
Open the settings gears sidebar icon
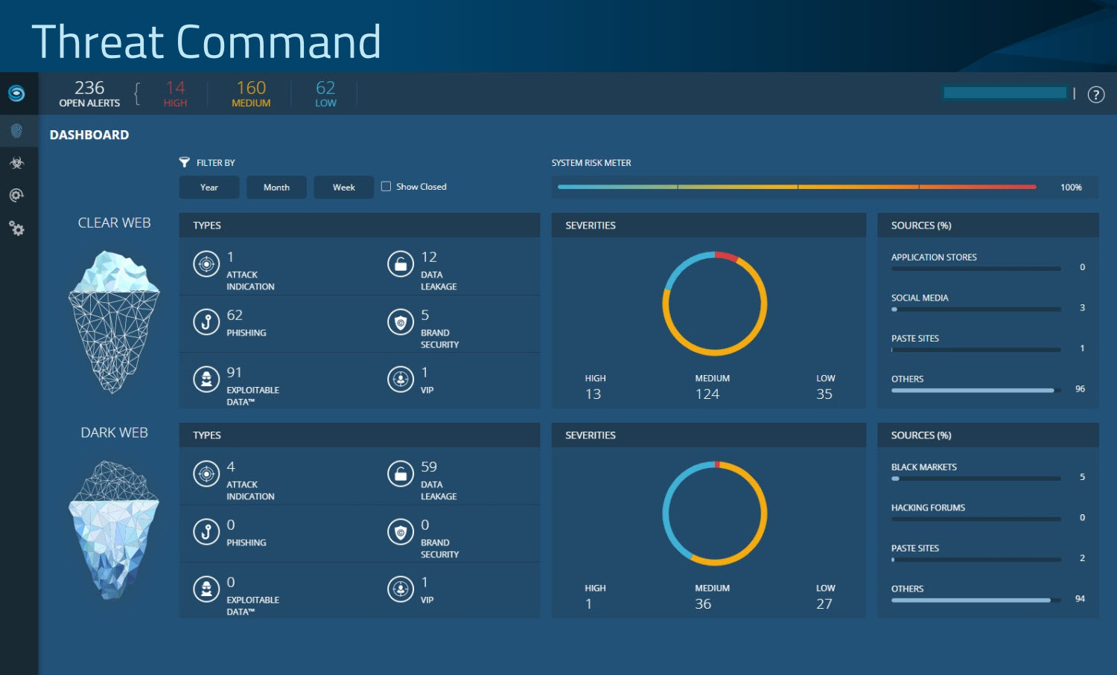coord(16,228)
